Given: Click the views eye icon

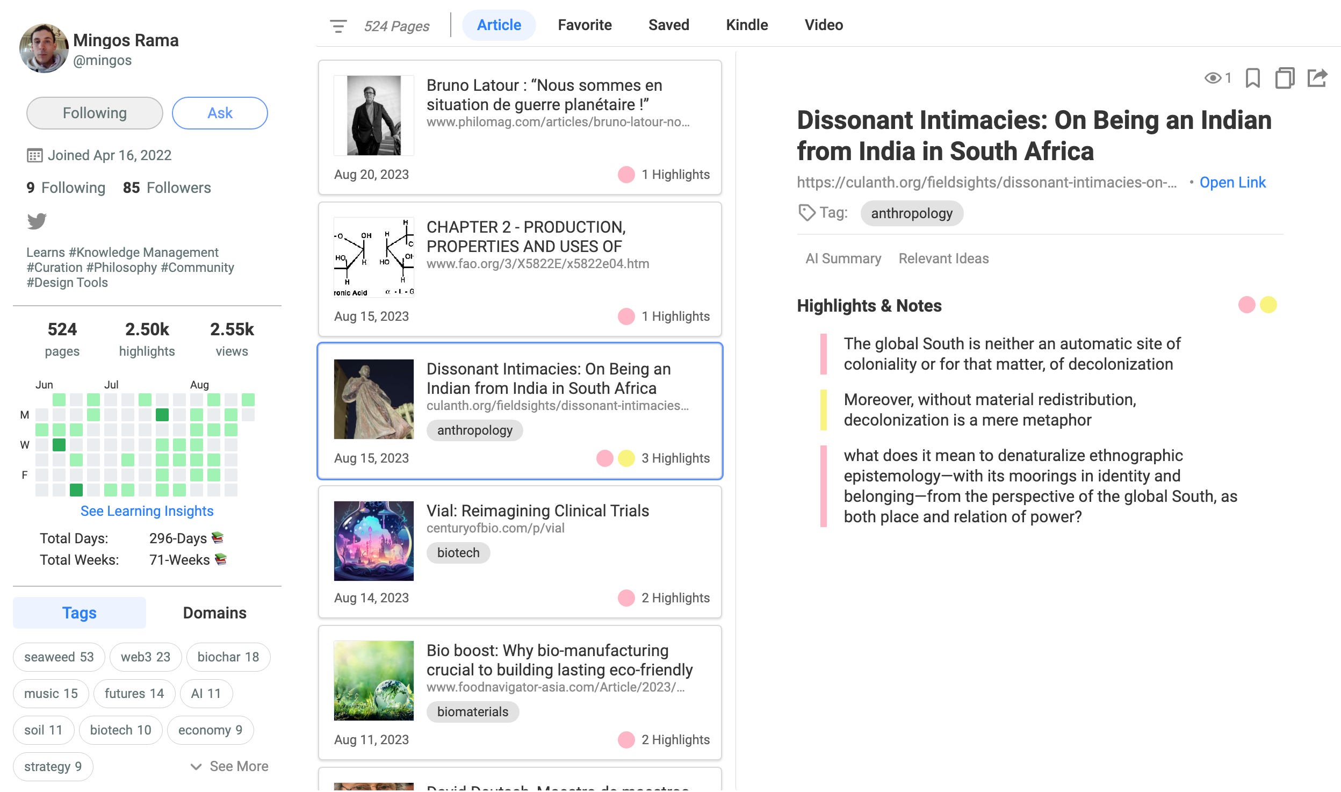Looking at the screenshot, I should pos(1213,78).
